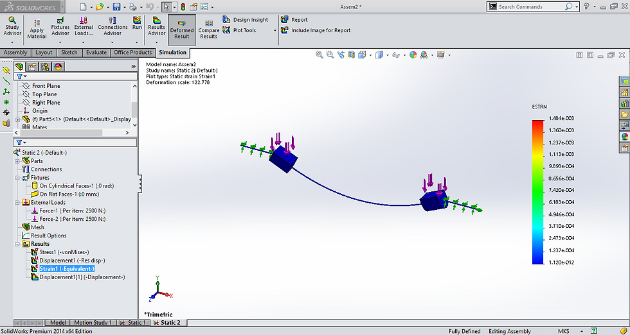
Task: Open the ConfigurationManager tab
Action: click(x=45, y=67)
